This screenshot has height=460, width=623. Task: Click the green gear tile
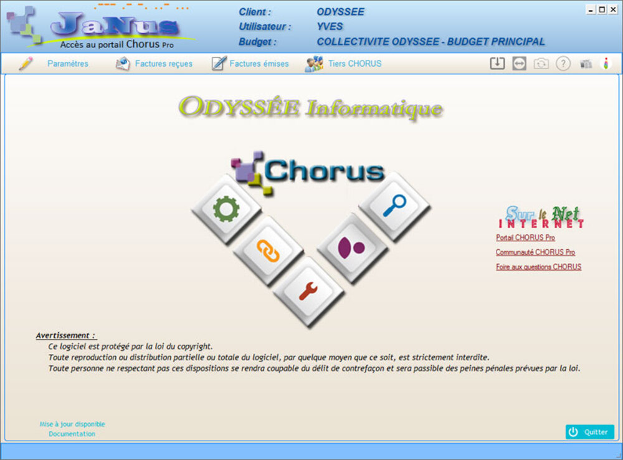[x=226, y=209]
